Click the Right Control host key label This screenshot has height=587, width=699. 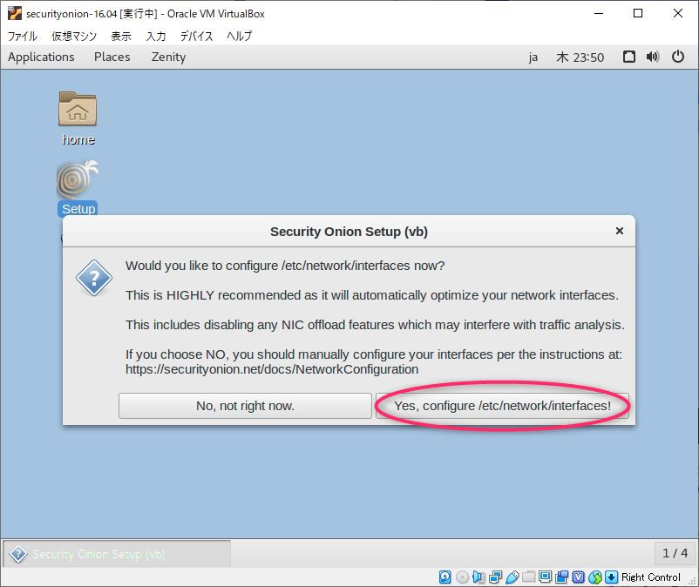pos(651,577)
